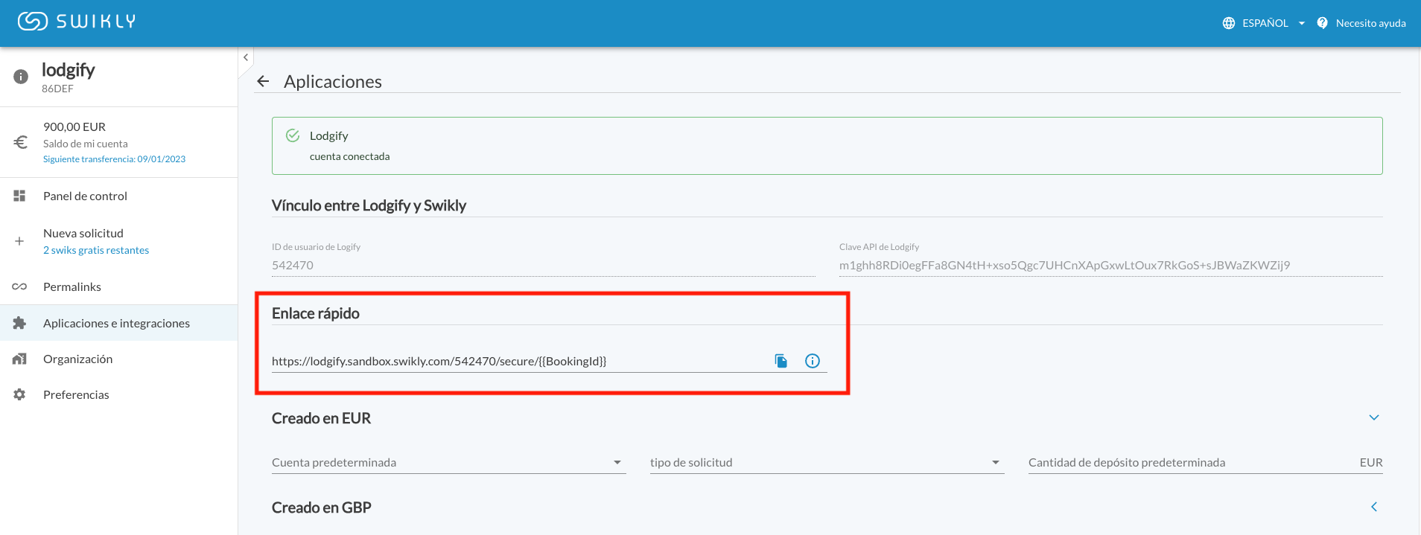The height and width of the screenshot is (535, 1421).
Task: Collapse the left sidebar panel
Action: click(246, 57)
